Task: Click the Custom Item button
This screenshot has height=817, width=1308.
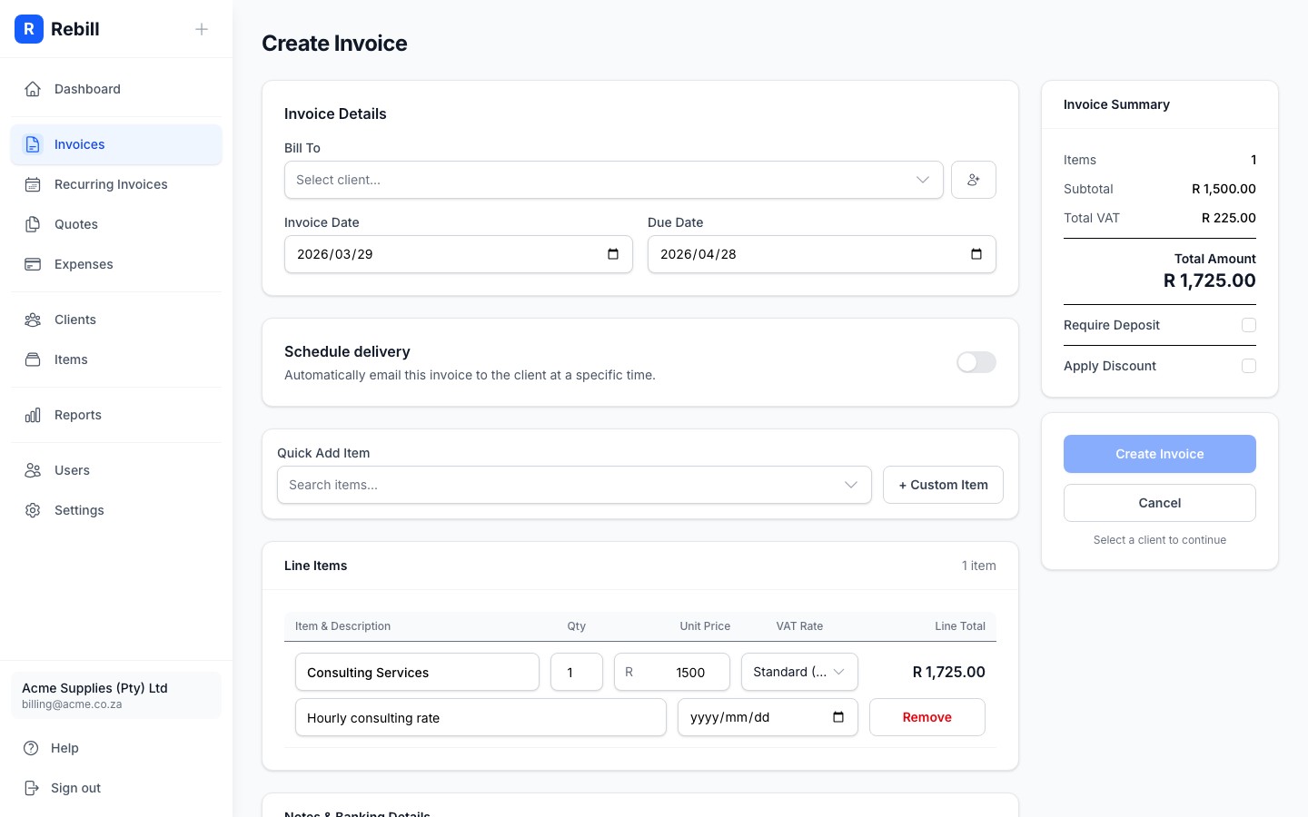Action: click(943, 485)
